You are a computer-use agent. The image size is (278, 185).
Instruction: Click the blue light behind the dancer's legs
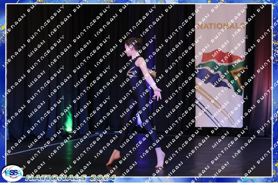pyautogui.click(x=140, y=119)
